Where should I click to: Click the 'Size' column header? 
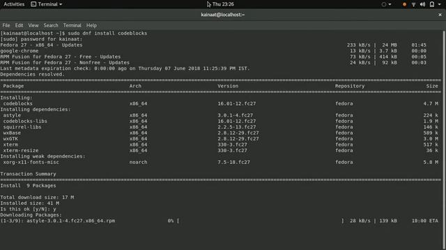[x=432, y=86]
